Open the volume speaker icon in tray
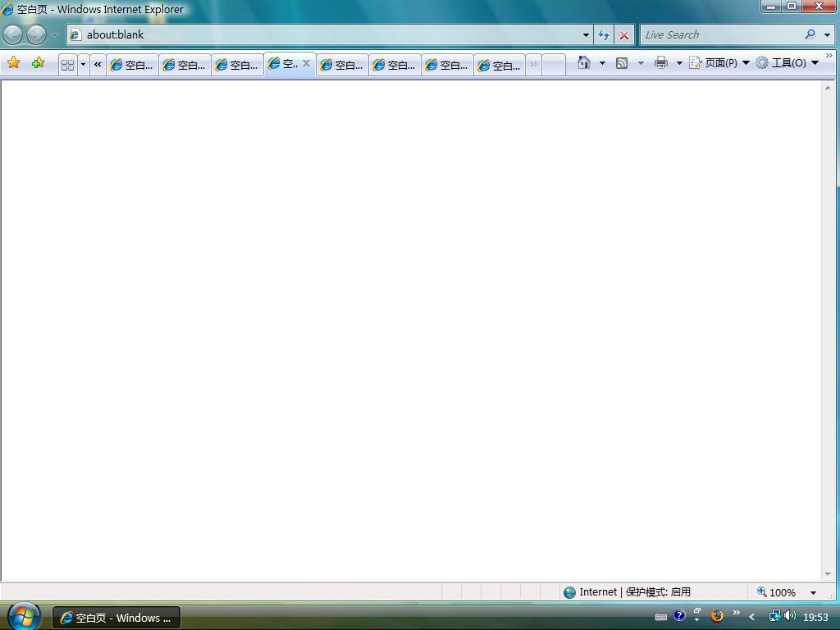 [x=789, y=616]
